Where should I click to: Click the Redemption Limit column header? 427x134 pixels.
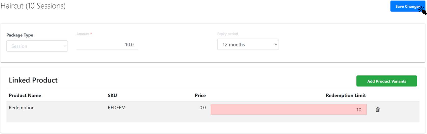pos(346,95)
